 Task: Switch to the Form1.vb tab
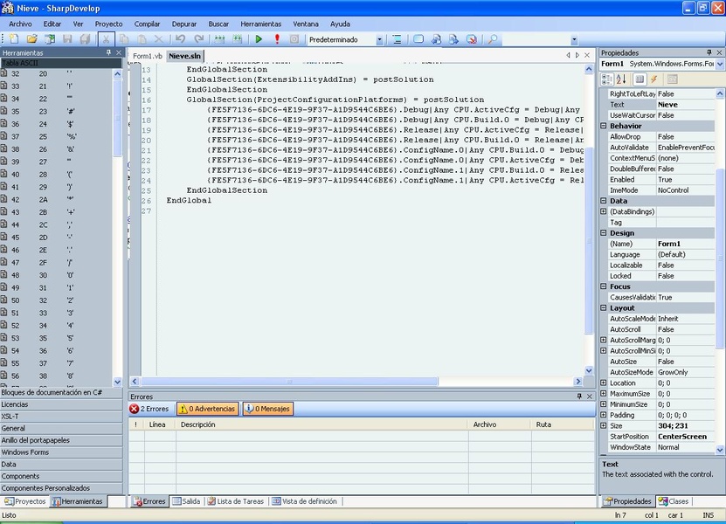tap(148, 56)
